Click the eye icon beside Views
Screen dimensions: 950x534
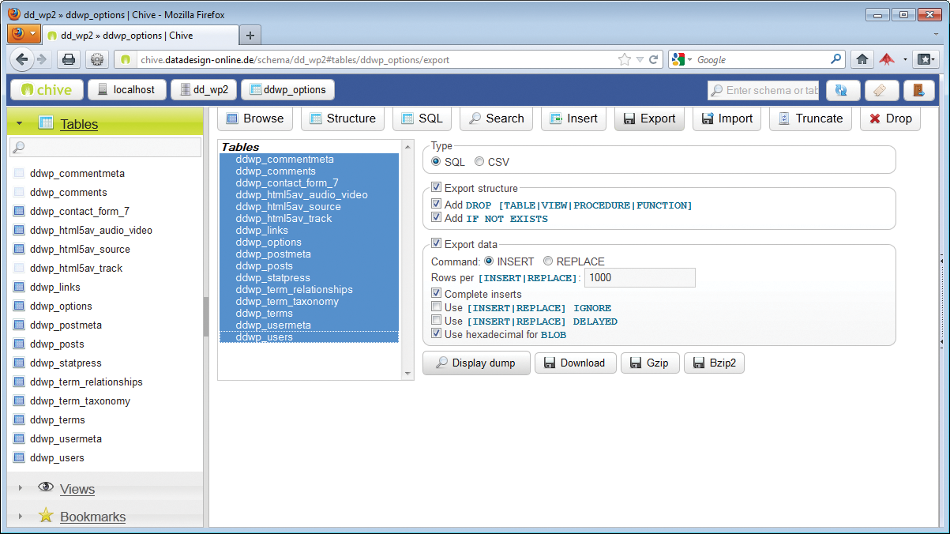(46, 487)
